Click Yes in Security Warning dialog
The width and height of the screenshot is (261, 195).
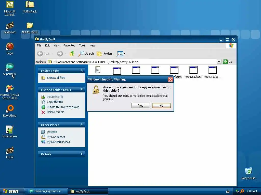(x=141, y=106)
